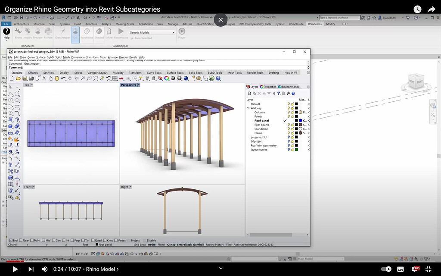This screenshot has height=276, width=441.
Task: Toggle visibility of the projected 3d layer
Action: [289, 137]
